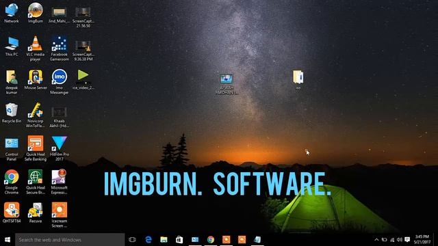Select the QHTSFT64 desktop icon
This screenshot has height=246, width=438.
pyautogui.click(x=12, y=213)
